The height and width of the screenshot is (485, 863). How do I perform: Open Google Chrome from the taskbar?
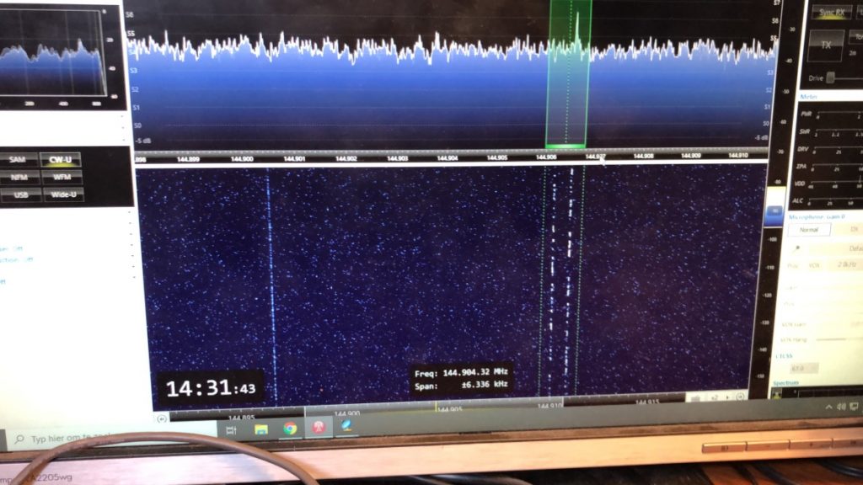click(x=290, y=428)
